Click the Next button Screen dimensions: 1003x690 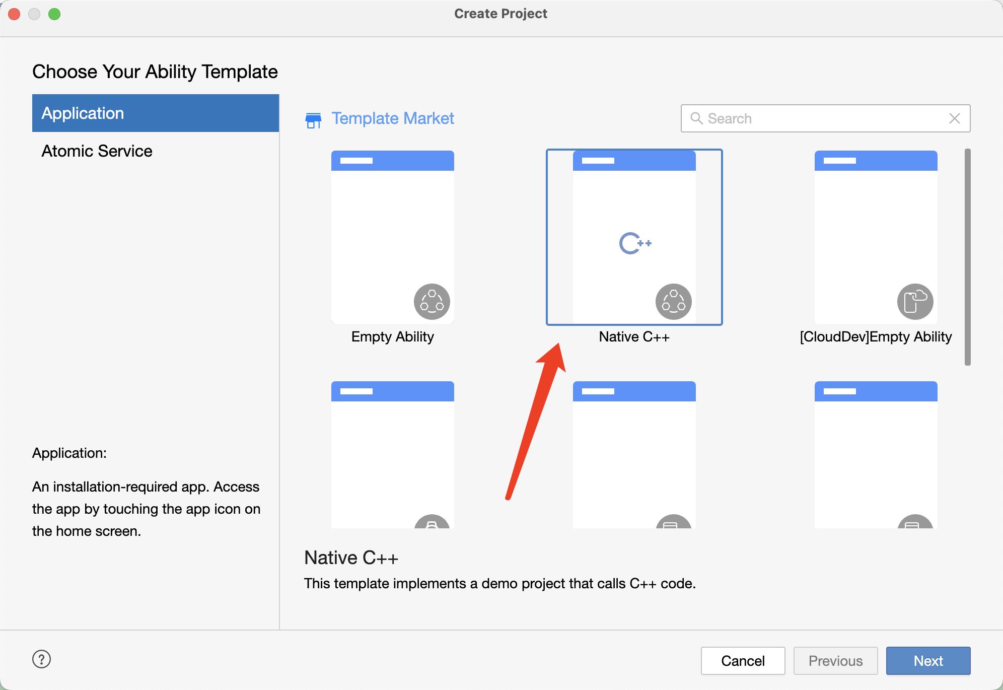click(927, 660)
